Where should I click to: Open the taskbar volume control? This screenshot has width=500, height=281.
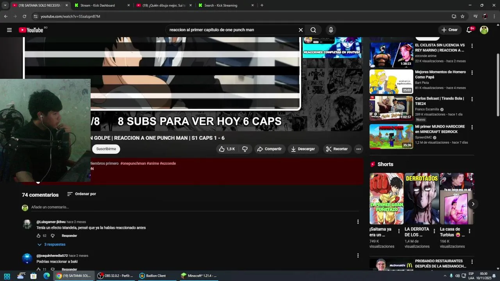[x=457, y=276]
